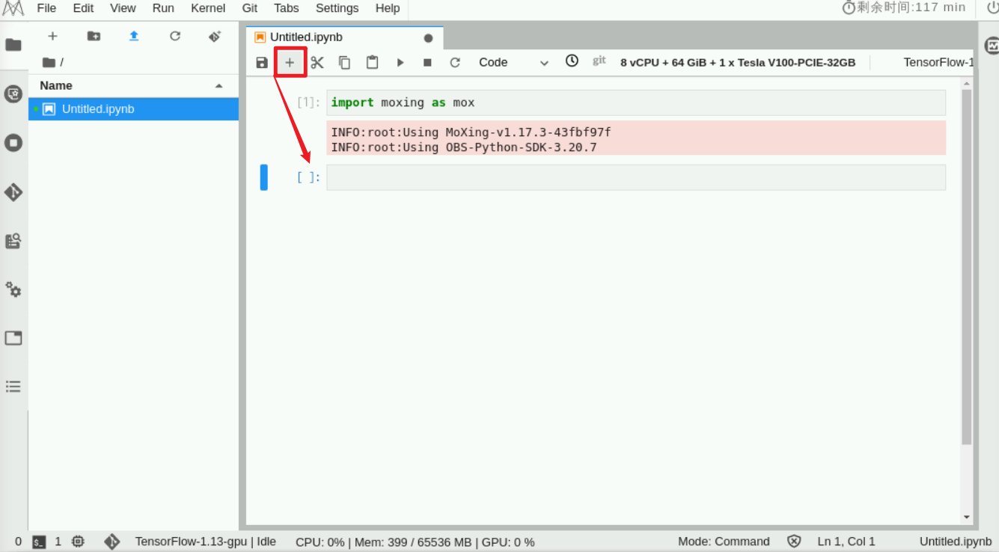Open the right sidebar resource monitor icon
The image size is (999, 552).
pyautogui.click(x=992, y=46)
